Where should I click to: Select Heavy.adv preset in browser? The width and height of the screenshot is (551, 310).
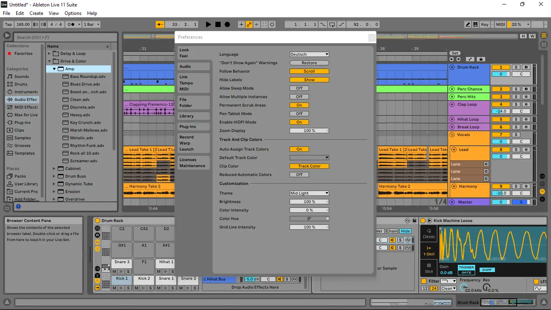coord(80,115)
